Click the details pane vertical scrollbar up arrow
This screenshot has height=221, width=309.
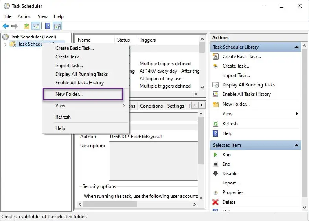coord(201,114)
